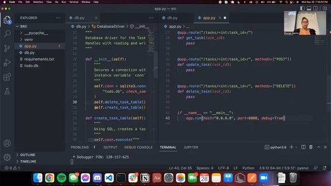Screen dimensions: 331x186
Task: Customize layout icon in title bar
Action: [325, 8]
